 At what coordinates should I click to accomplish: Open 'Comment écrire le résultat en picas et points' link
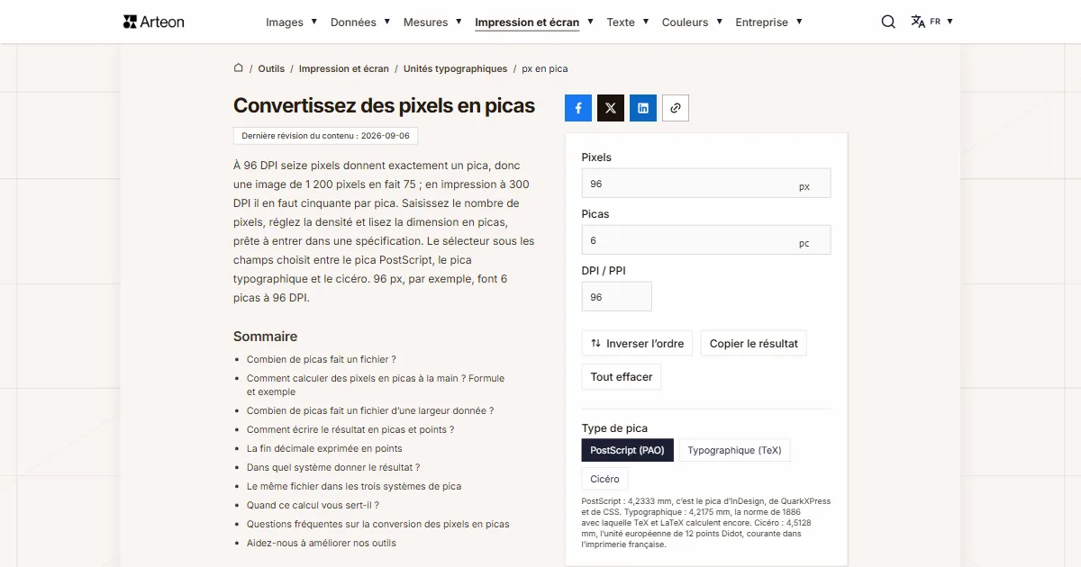coord(350,429)
